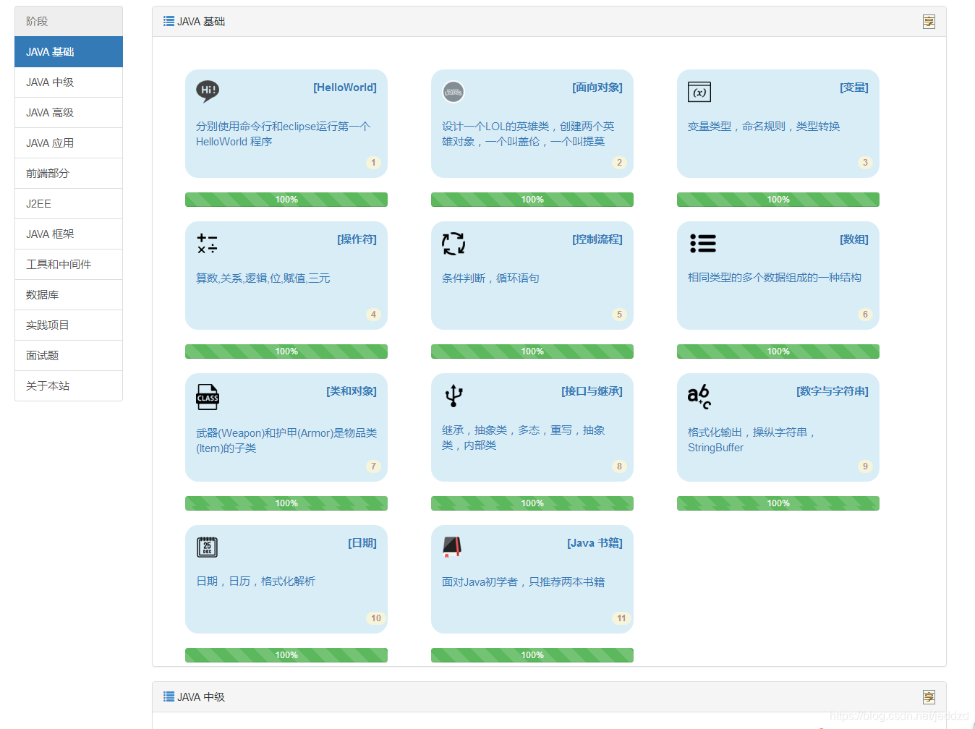Click the list icon beside JAVA 基础 heading
This screenshot has height=729, width=975.
(169, 21)
